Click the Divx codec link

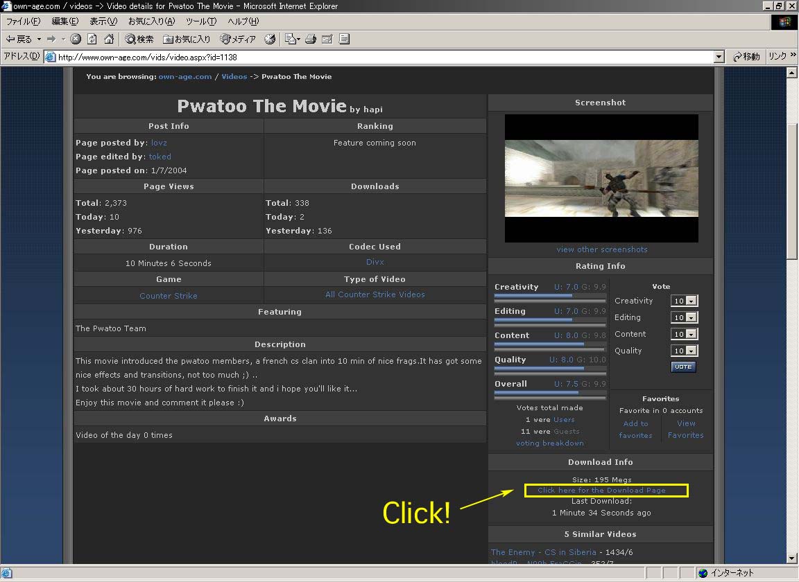tap(375, 262)
